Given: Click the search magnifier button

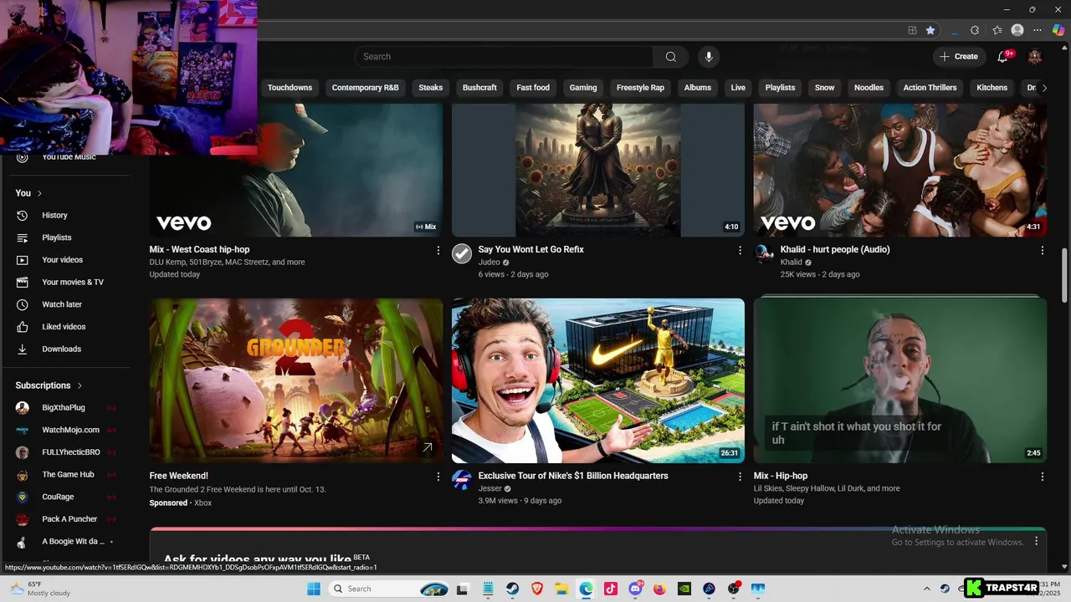Looking at the screenshot, I should click(x=670, y=57).
